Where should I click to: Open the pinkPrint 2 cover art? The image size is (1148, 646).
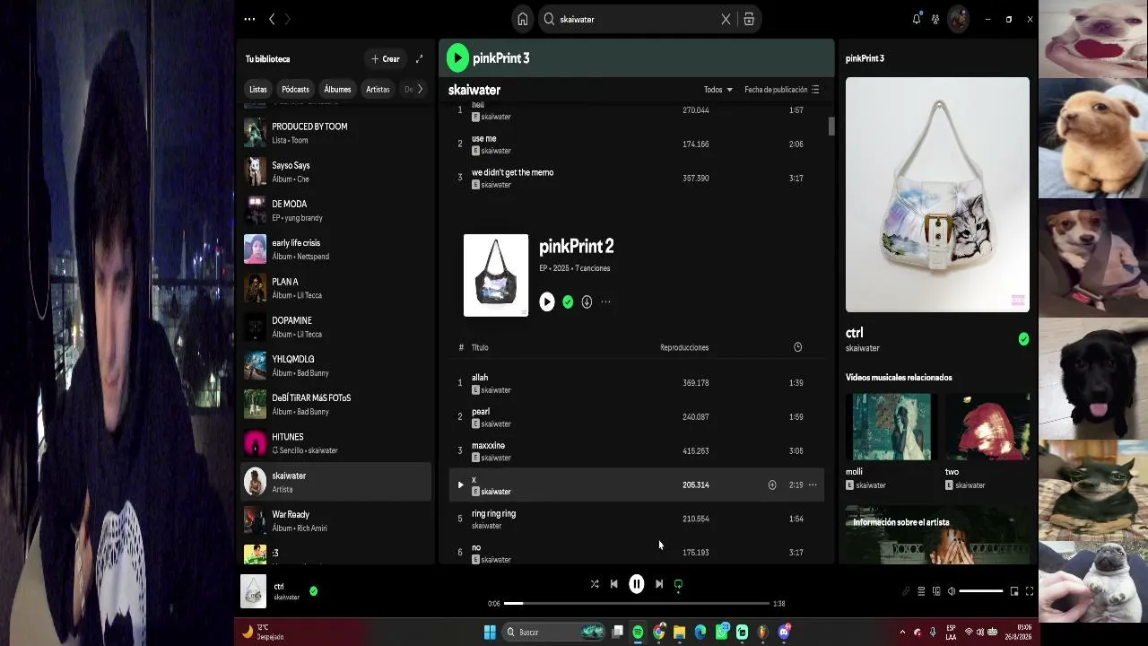(496, 275)
